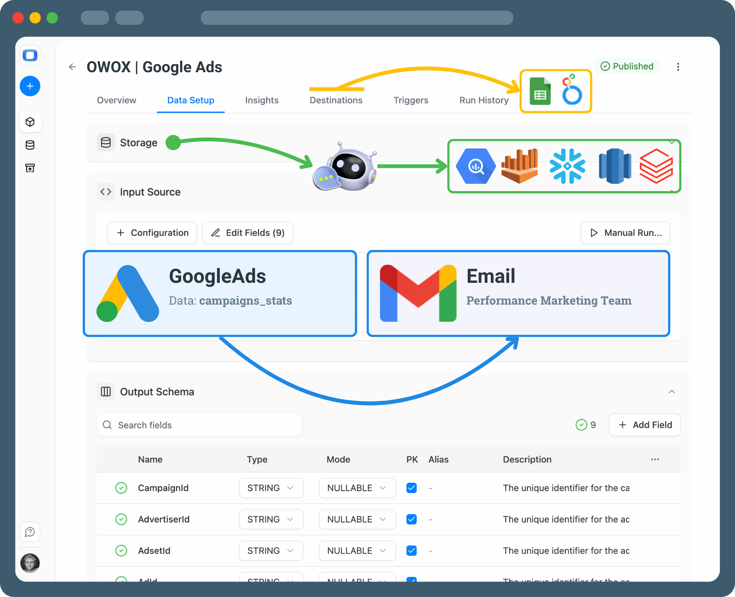Toggle the PK checkbox for CampaignId
This screenshot has width=735, height=597.
(412, 488)
